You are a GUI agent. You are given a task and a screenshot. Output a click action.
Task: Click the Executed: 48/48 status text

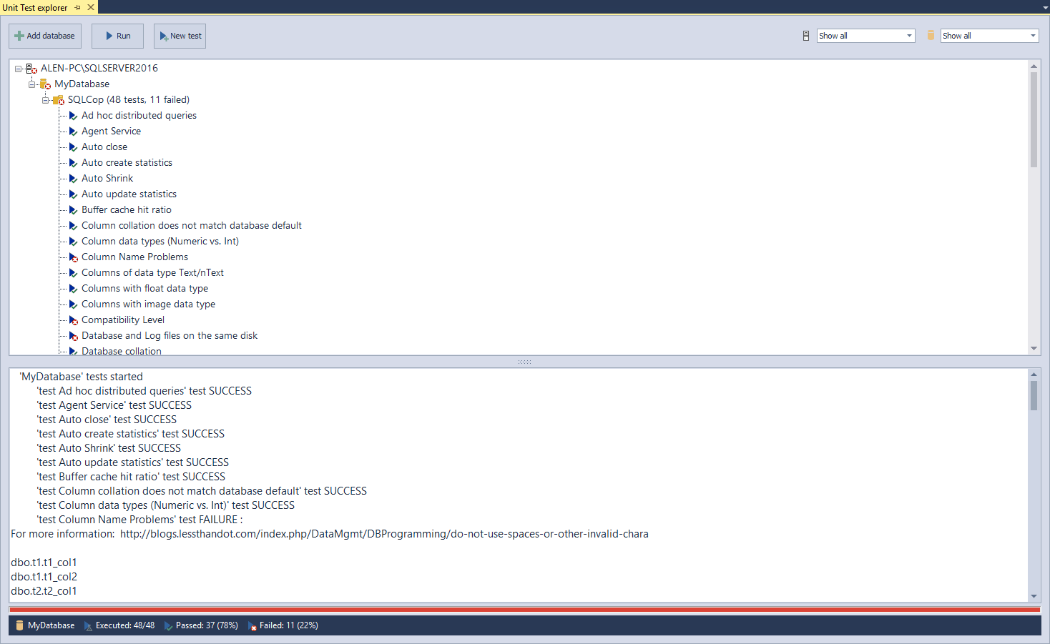coord(125,625)
